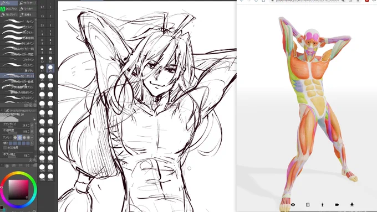Choose the ざらつきペン brush
This screenshot has width=377, height=212.
point(17,44)
